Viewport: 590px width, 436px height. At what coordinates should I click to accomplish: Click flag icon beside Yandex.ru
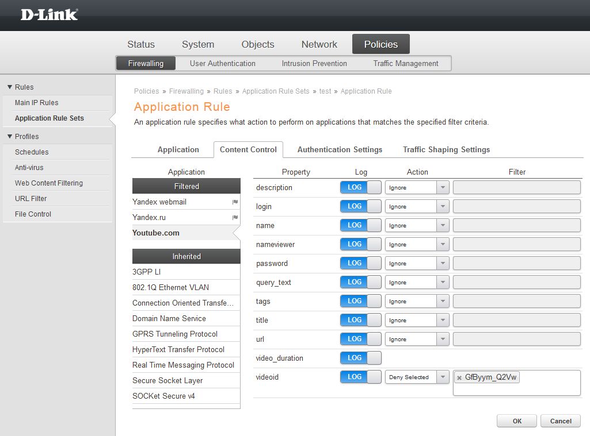(x=235, y=218)
